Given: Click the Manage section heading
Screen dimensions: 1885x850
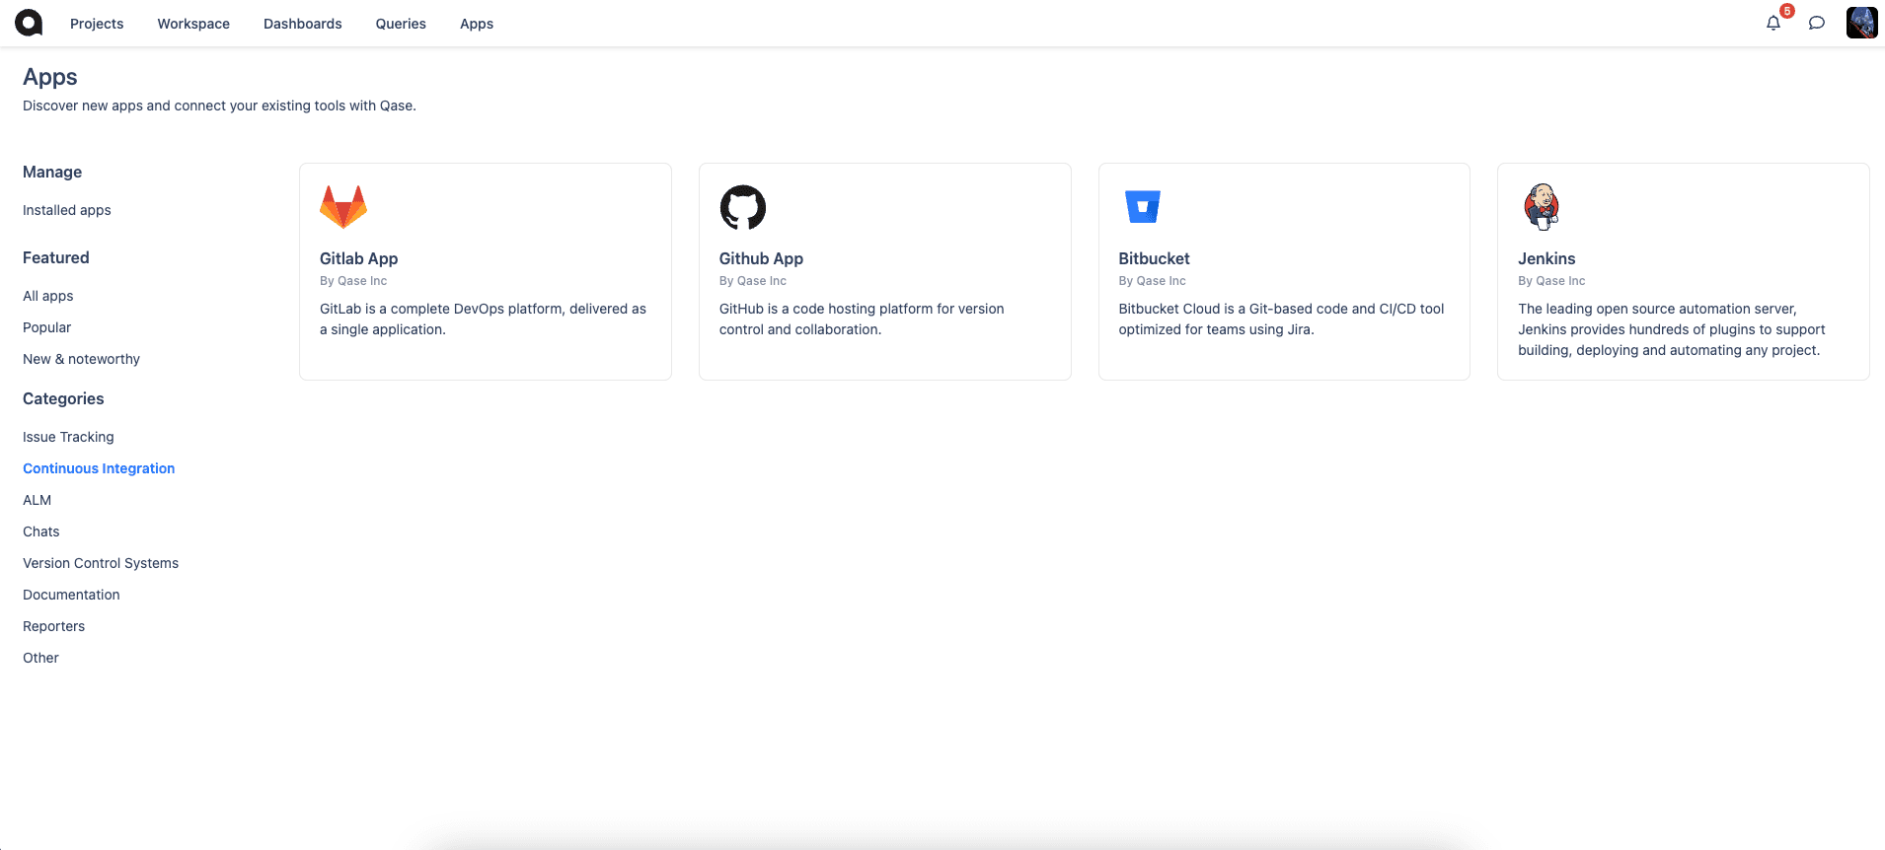Looking at the screenshot, I should [52, 172].
